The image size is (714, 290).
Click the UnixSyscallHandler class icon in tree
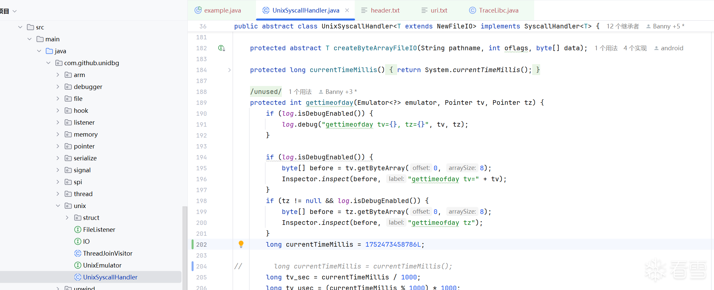[x=78, y=277]
